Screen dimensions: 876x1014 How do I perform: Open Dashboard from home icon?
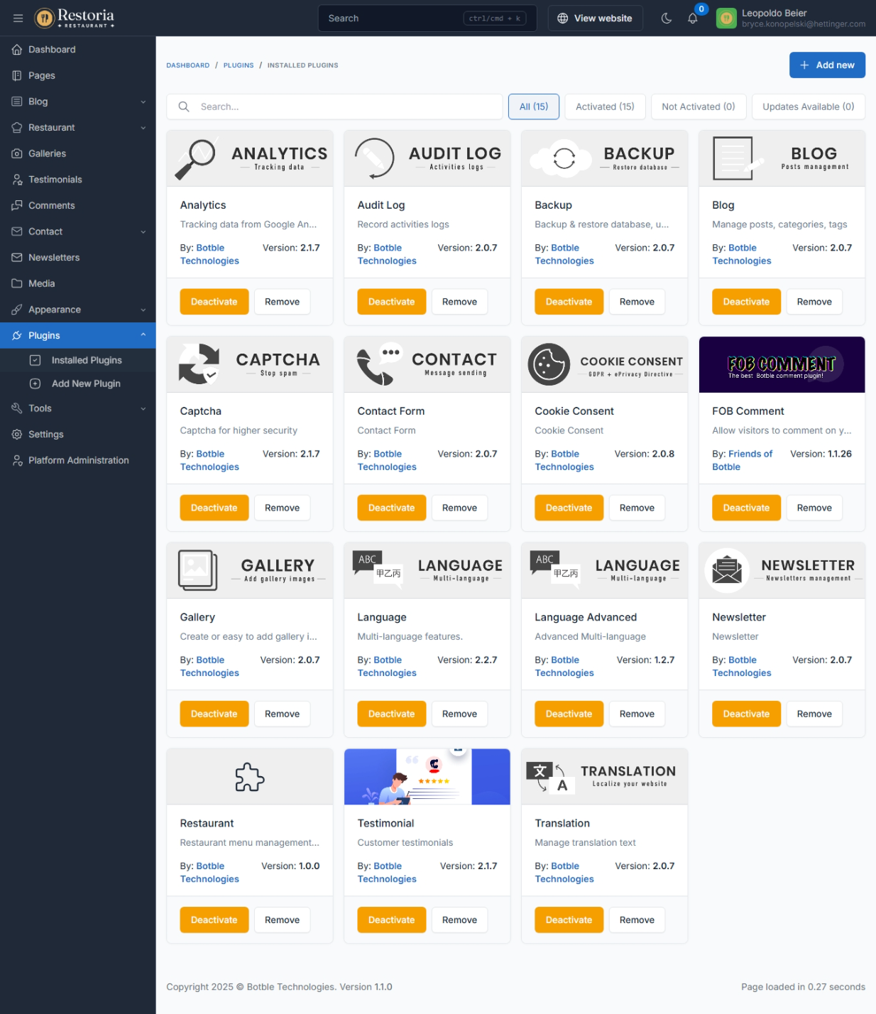tap(17, 50)
